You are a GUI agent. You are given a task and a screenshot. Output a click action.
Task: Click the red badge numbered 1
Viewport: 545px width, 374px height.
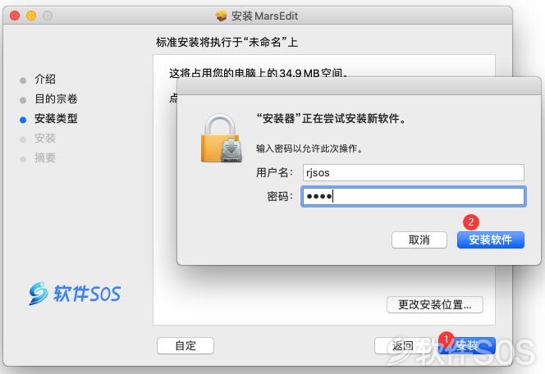coord(446,340)
